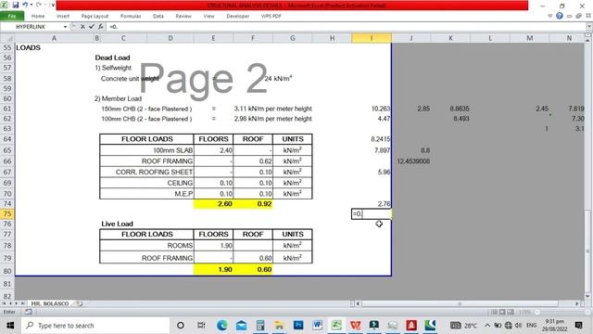Click in the formula bar input
The height and width of the screenshot is (334, 593).
click(x=346, y=27)
